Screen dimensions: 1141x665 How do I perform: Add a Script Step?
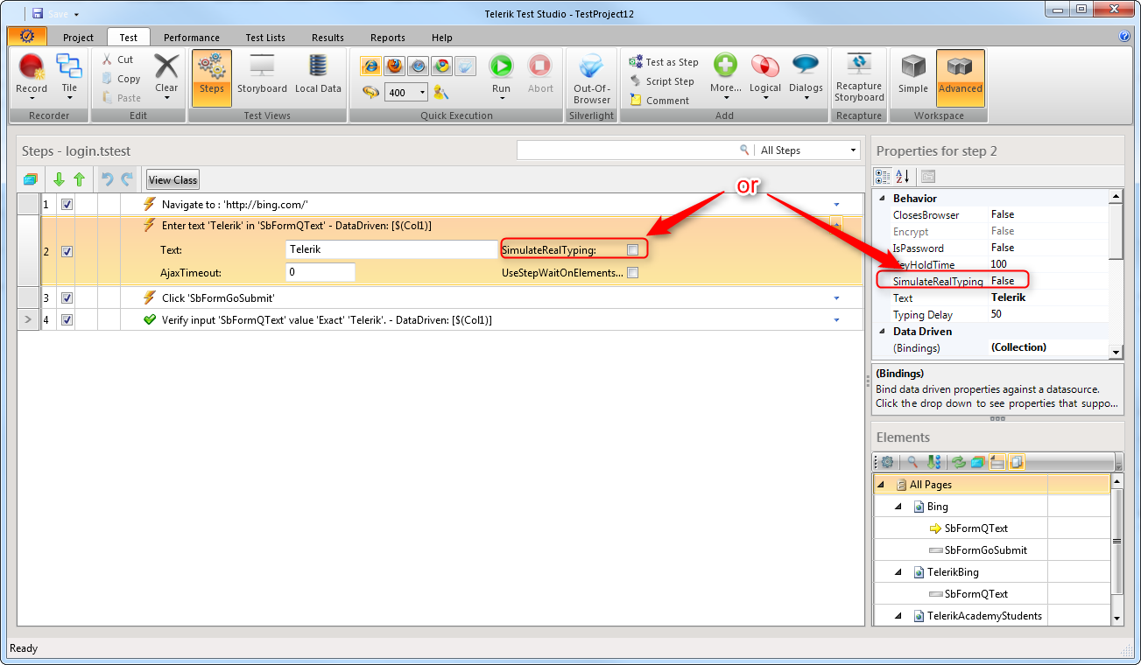pyautogui.click(x=662, y=81)
